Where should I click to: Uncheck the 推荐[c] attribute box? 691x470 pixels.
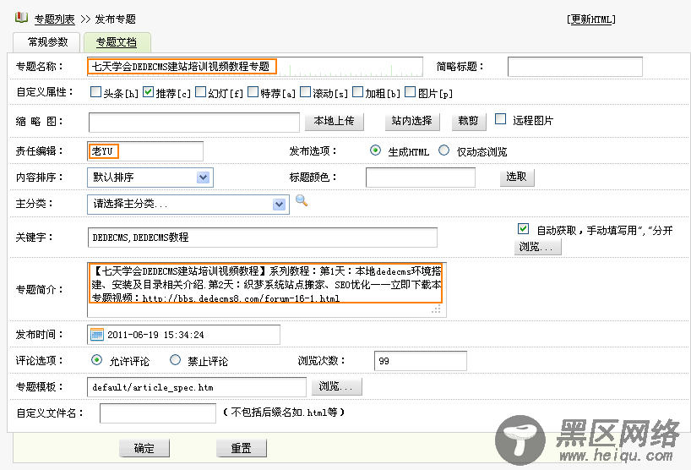149,91
